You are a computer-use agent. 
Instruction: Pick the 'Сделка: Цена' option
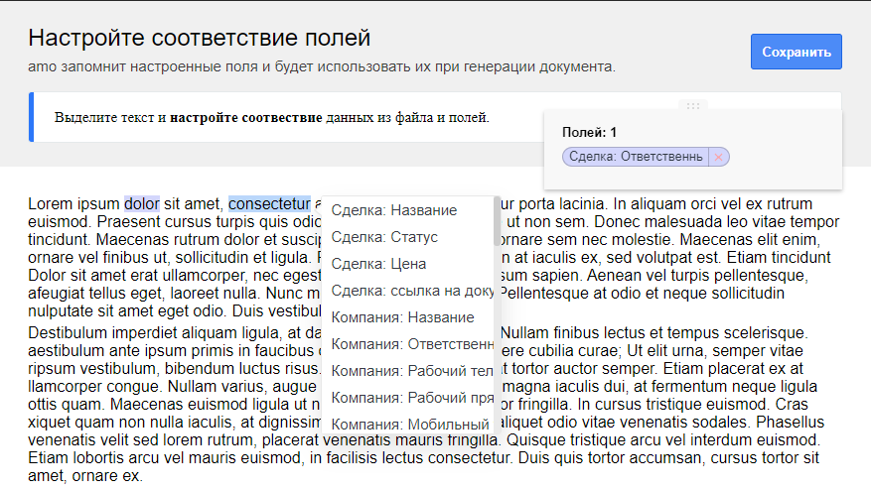(x=378, y=264)
